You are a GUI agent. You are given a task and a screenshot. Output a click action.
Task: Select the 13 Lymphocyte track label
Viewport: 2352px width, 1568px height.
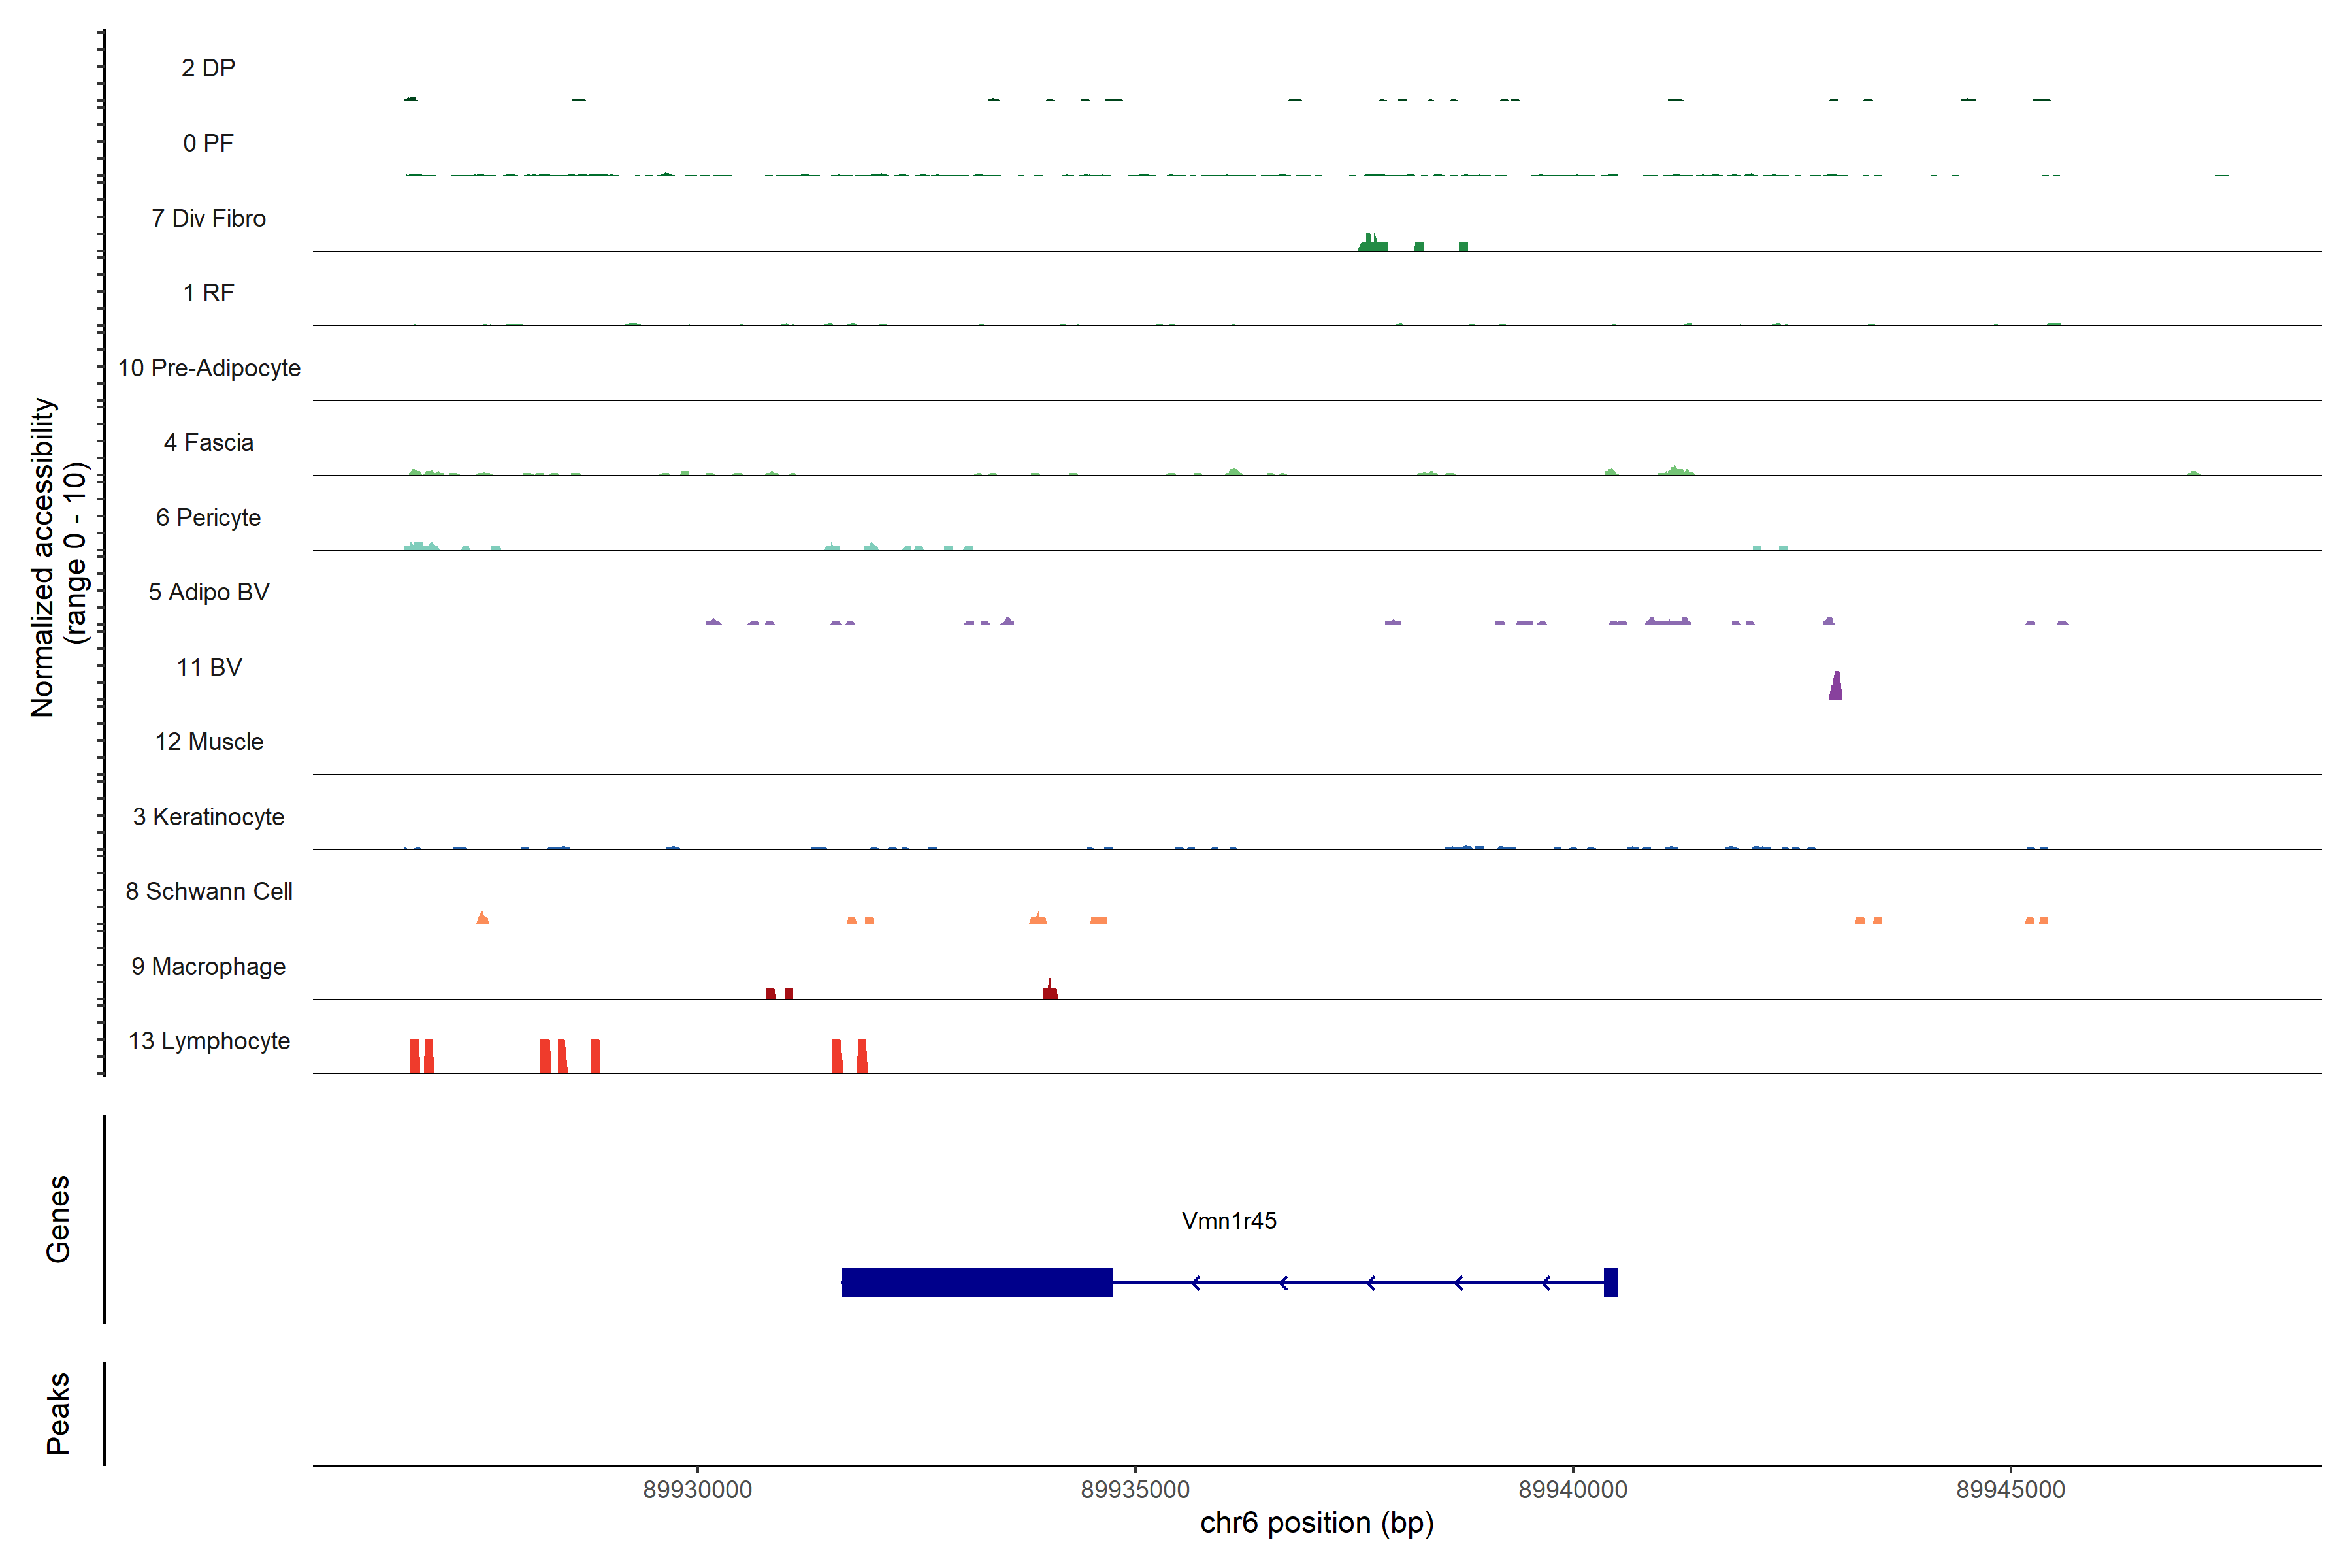[209, 1041]
